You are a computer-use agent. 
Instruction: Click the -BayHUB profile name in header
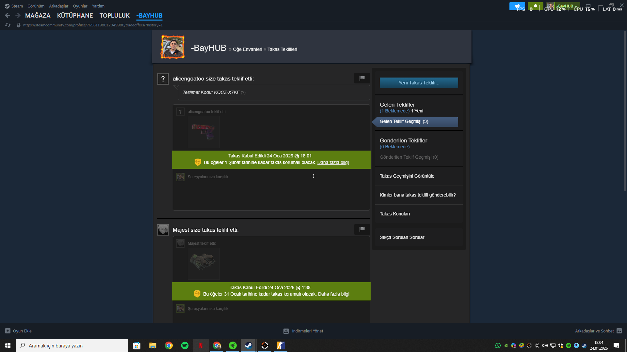(x=209, y=48)
